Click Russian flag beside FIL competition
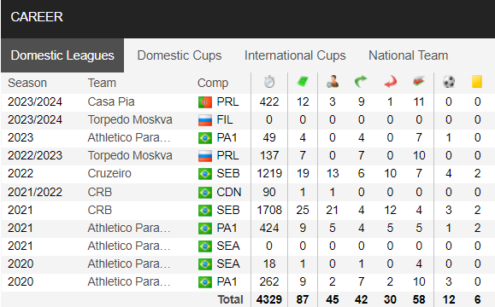The height and width of the screenshot is (307, 495). [x=205, y=120]
